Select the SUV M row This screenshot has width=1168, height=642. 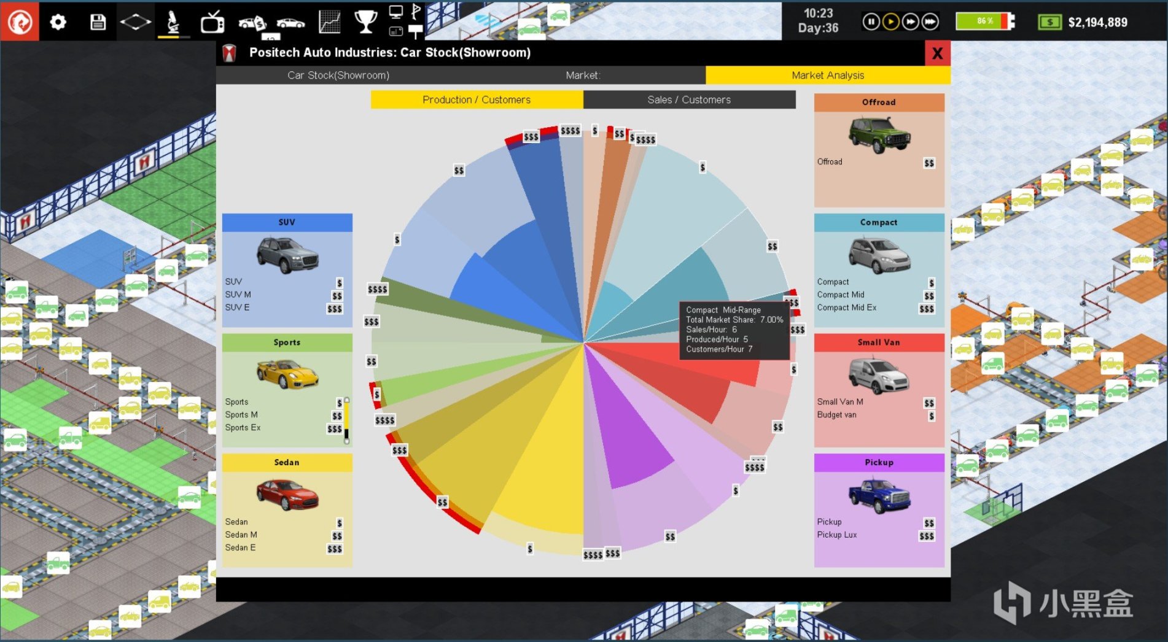pos(284,295)
